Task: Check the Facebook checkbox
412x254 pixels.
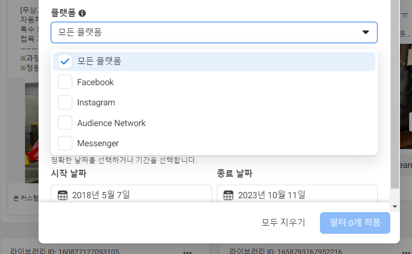Action: (65, 82)
